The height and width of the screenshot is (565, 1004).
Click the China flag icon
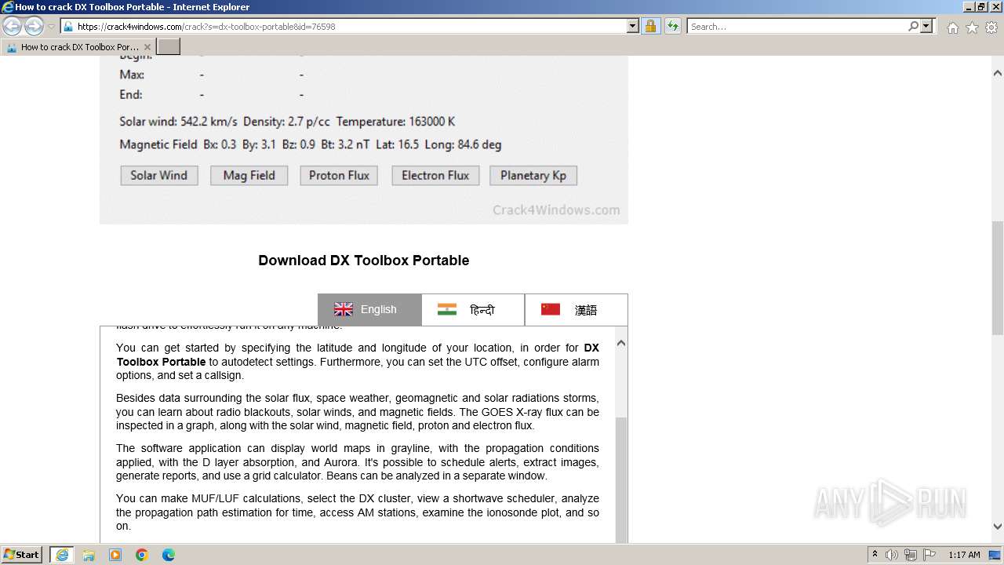pyautogui.click(x=551, y=309)
